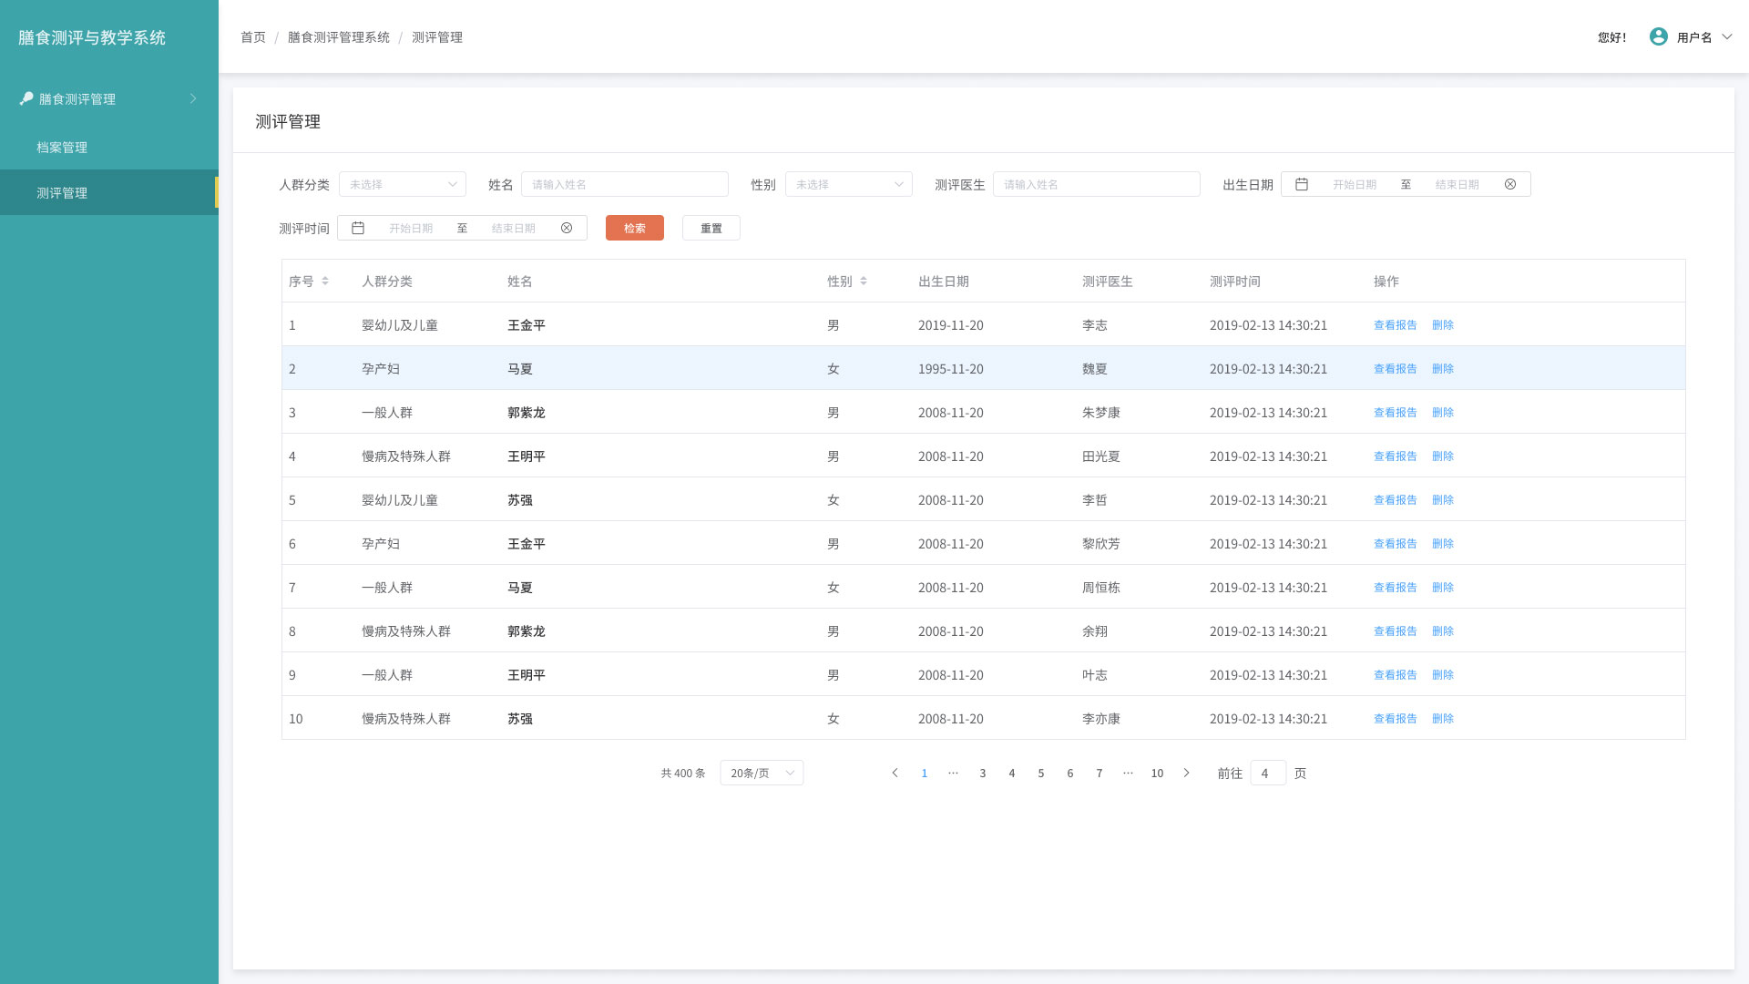Image resolution: width=1749 pixels, height=984 pixels.
Task: Clear the 测评时间 date range
Action: tap(567, 228)
